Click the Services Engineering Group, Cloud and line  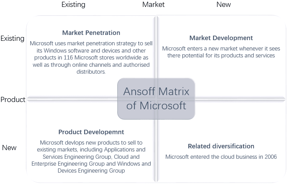point(91,157)
